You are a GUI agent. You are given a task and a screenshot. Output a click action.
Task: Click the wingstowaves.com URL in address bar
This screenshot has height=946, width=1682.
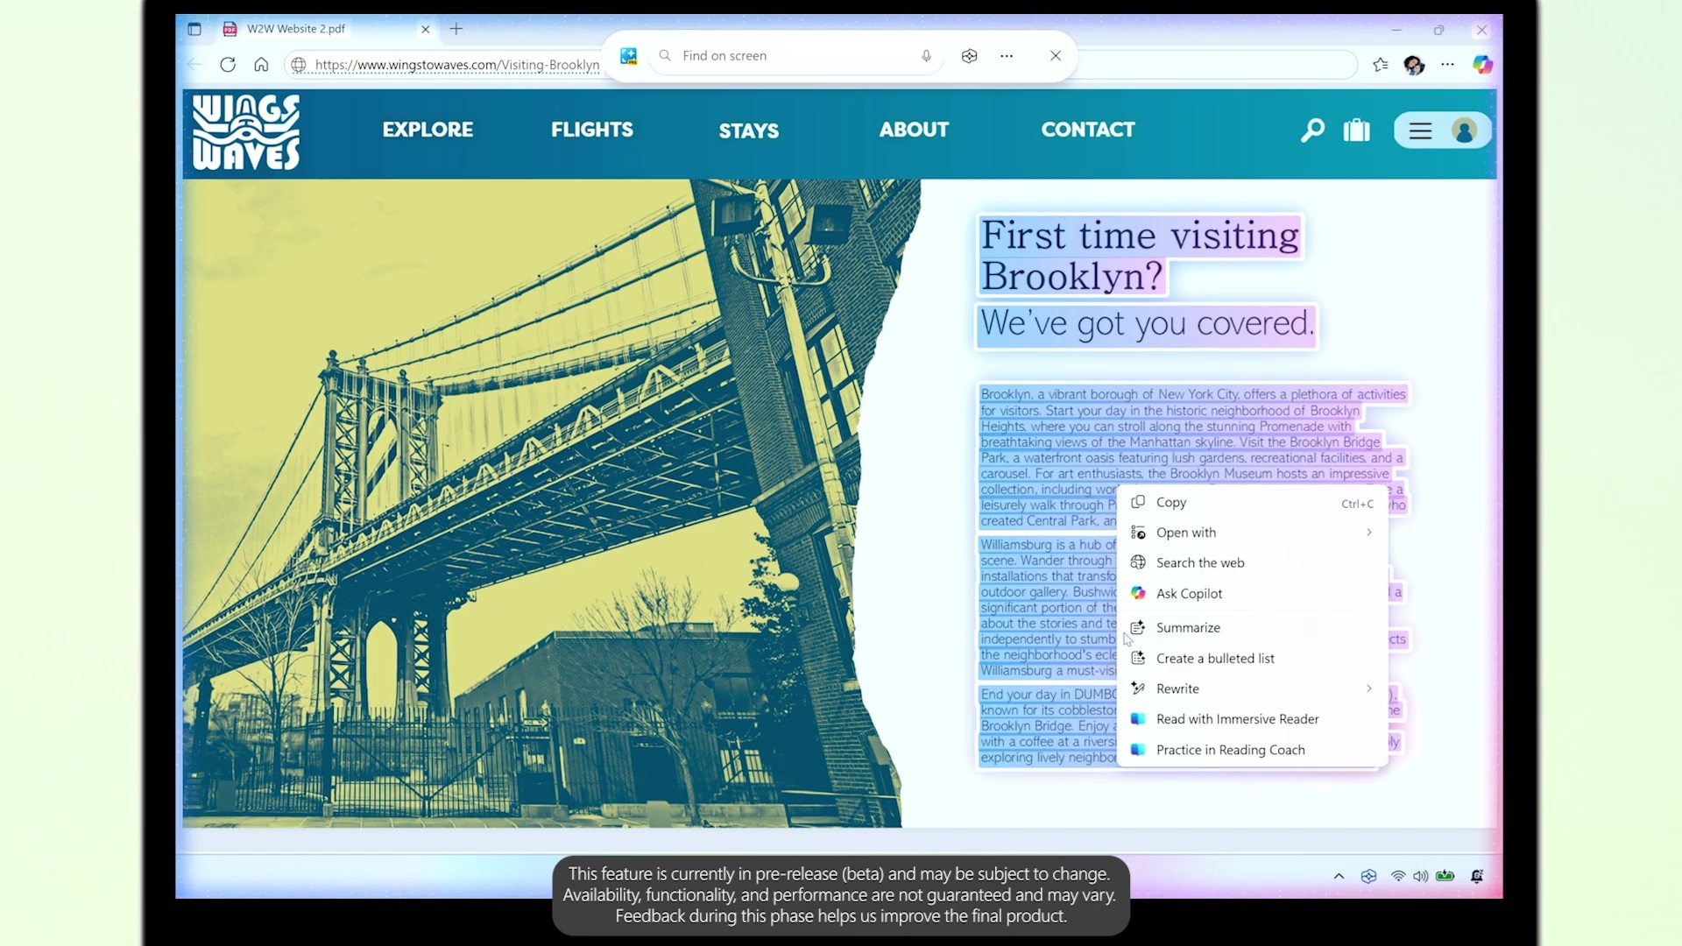pos(457,65)
